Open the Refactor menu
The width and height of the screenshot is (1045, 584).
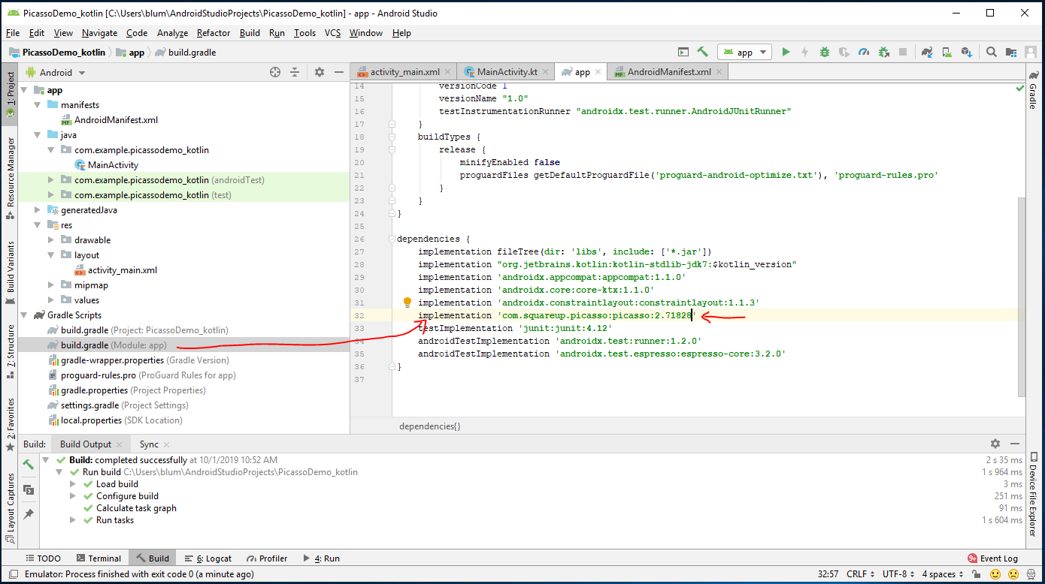[214, 33]
